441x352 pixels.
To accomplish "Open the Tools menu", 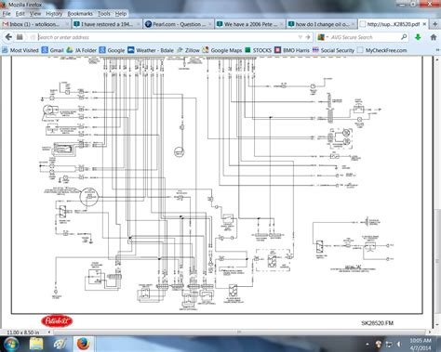I will click(x=104, y=14).
